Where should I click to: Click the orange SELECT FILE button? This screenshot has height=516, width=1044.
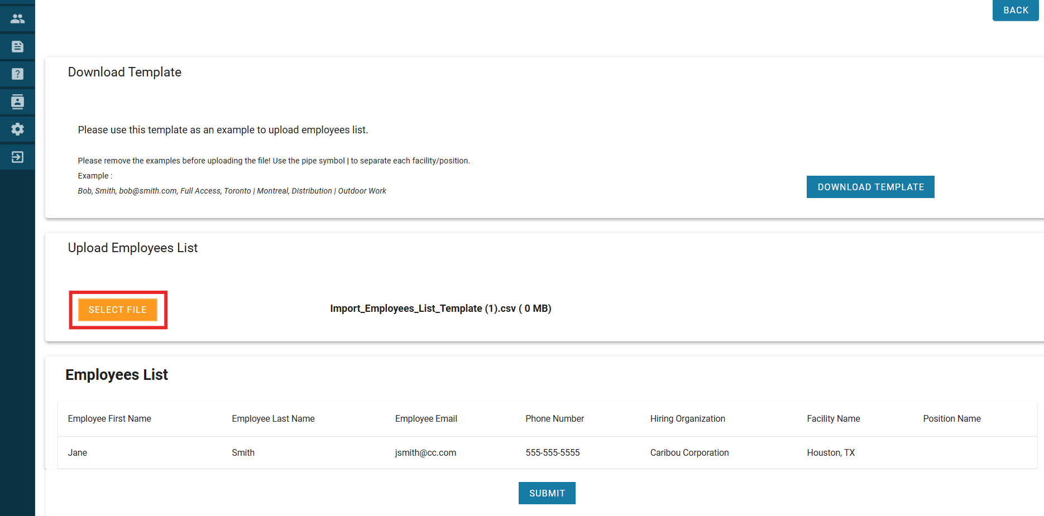pyautogui.click(x=118, y=310)
